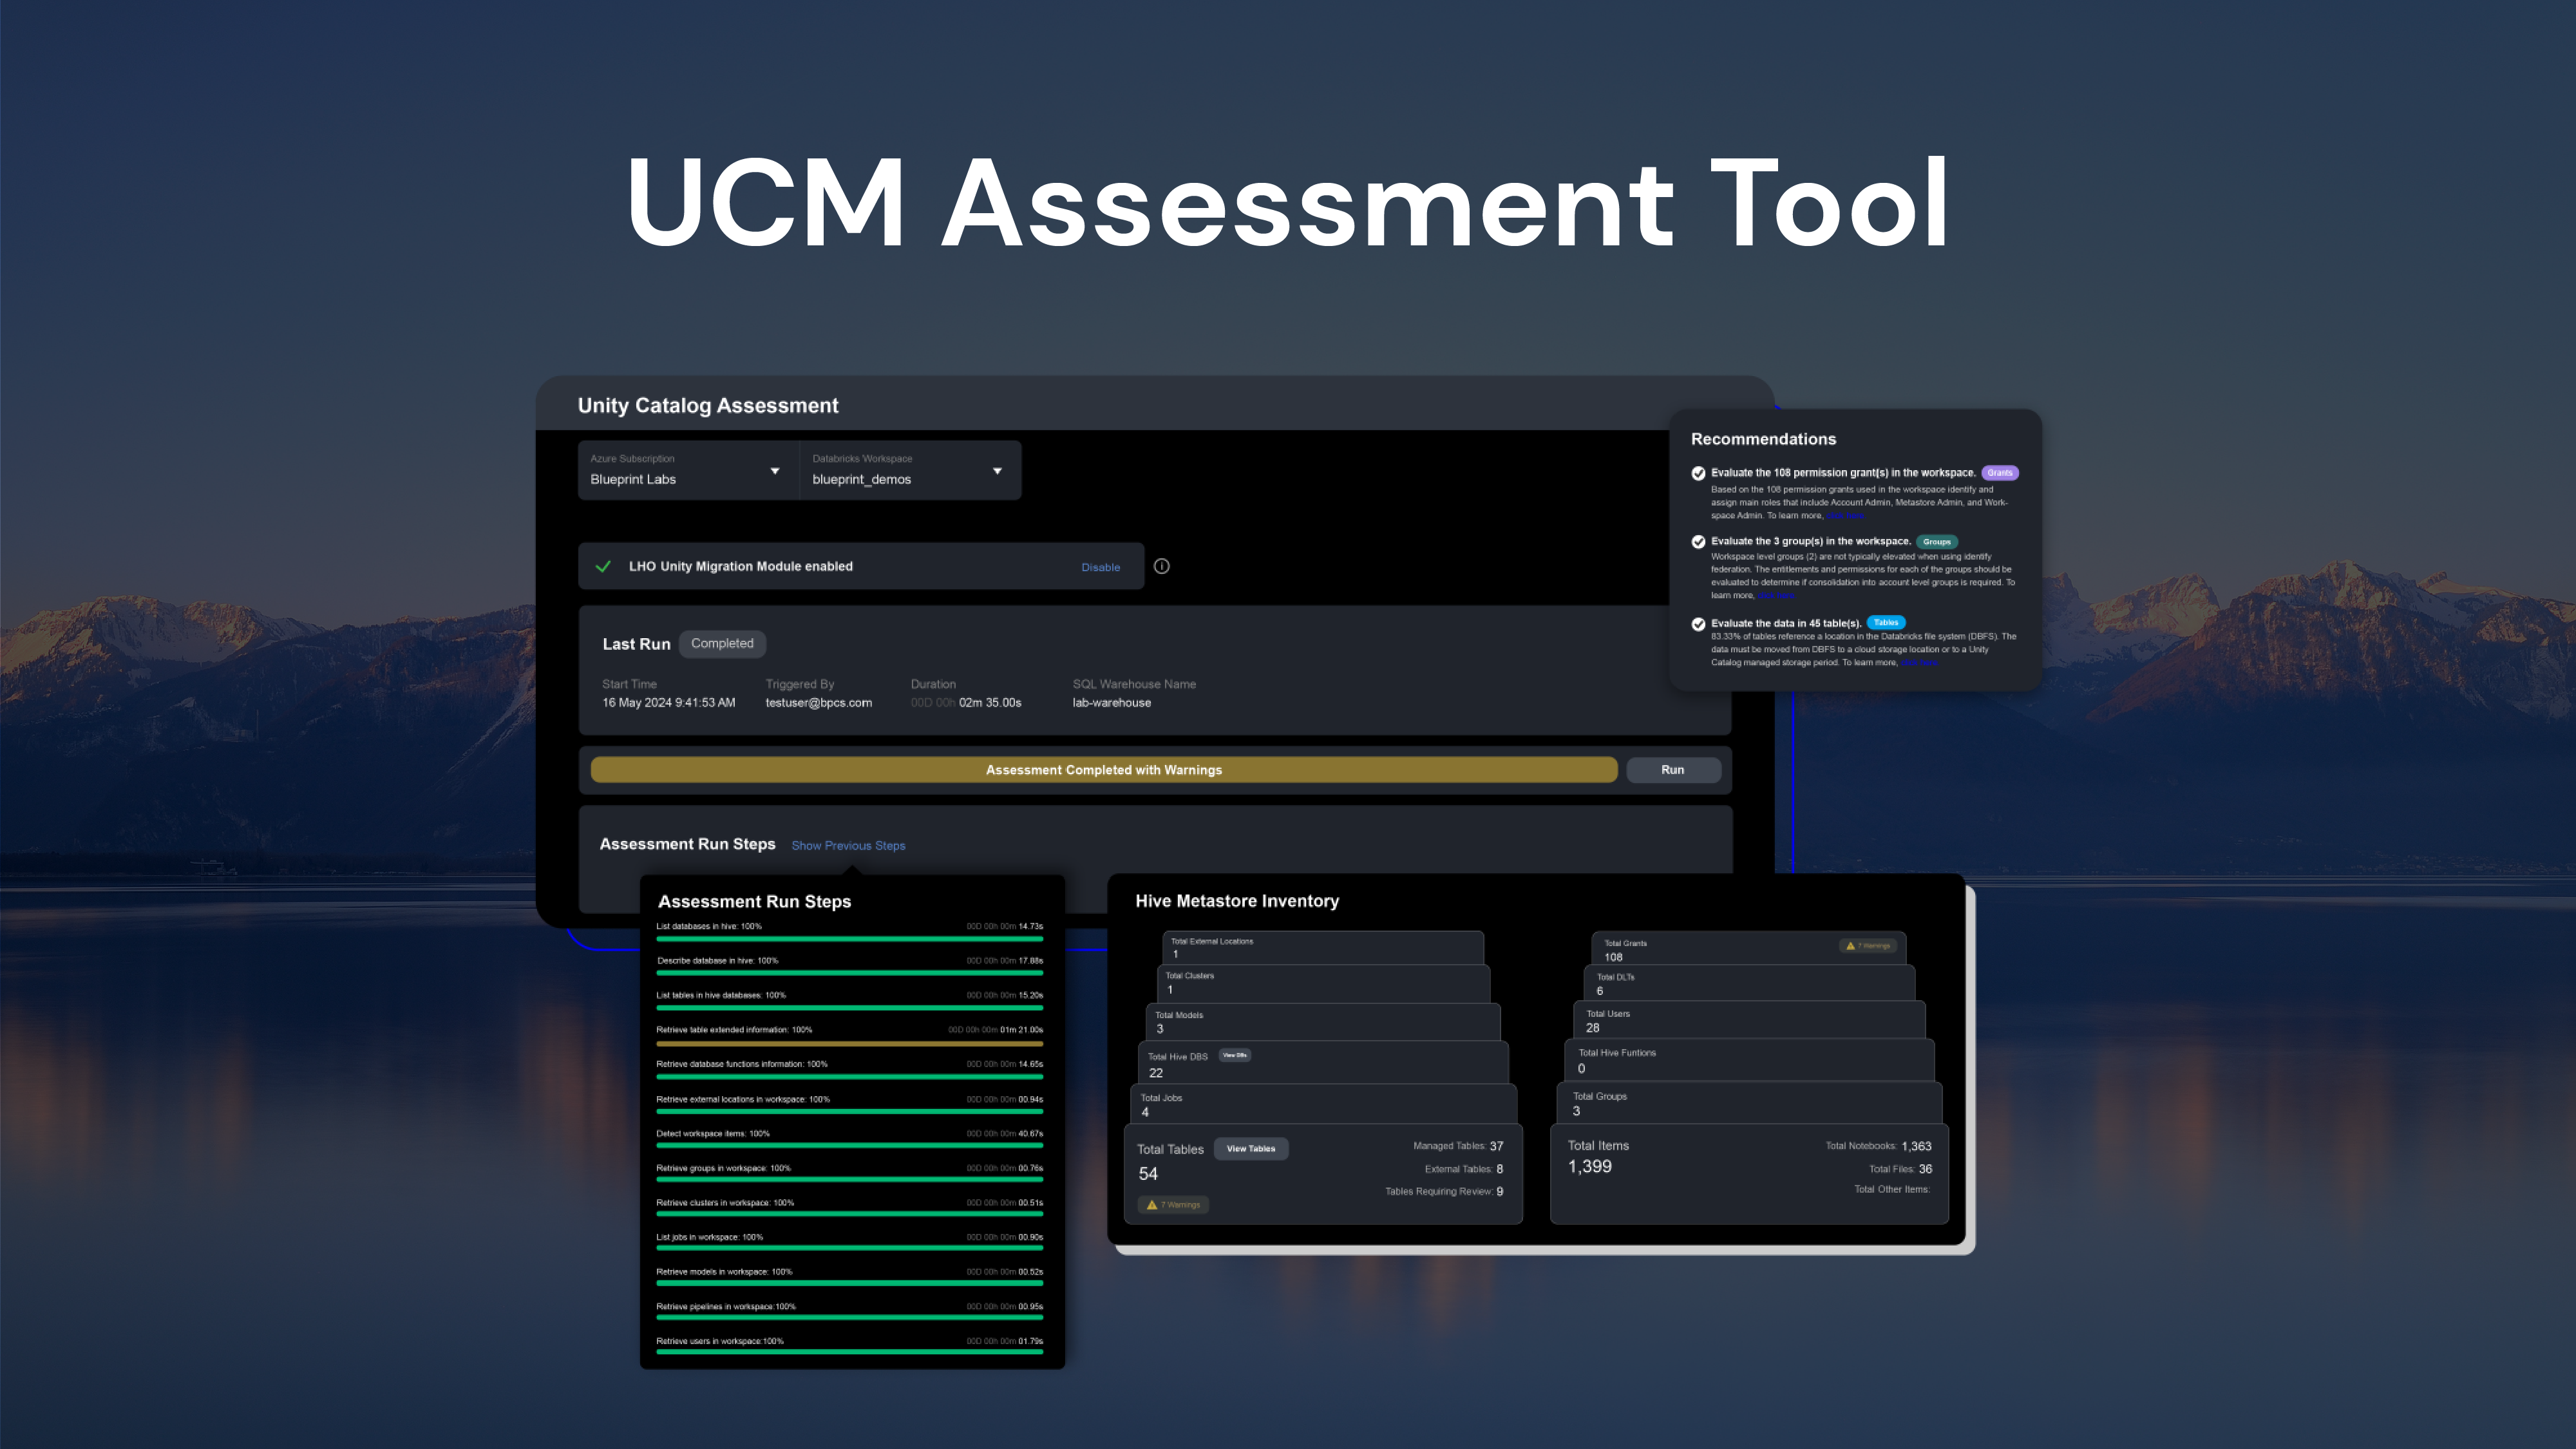The image size is (2576, 1449).
Task: Click 'Retrieve users in workspace:100%' step
Action: click(x=720, y=1341)
